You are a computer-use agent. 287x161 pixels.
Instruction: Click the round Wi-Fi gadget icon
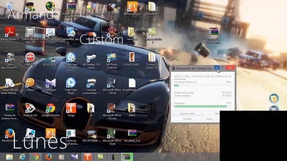[x=274, y=98]
